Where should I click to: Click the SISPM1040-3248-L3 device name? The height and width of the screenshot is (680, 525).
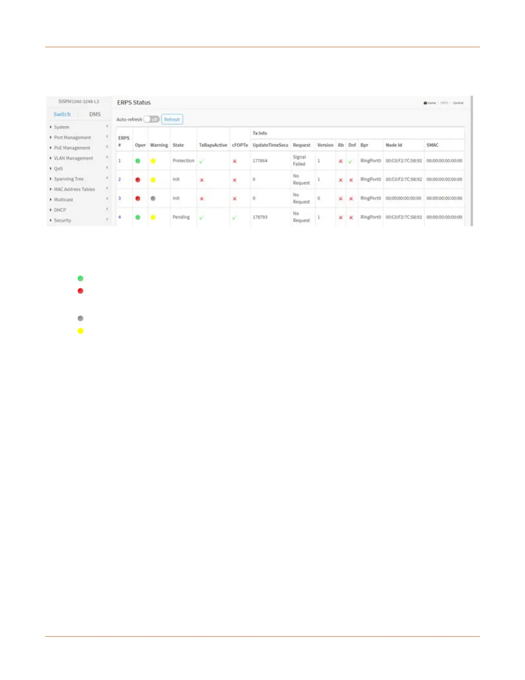(x=79, y=102)
